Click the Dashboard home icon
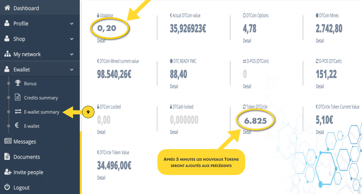The height and width of the screenshot is (194, 362). (x=7, y=8)
